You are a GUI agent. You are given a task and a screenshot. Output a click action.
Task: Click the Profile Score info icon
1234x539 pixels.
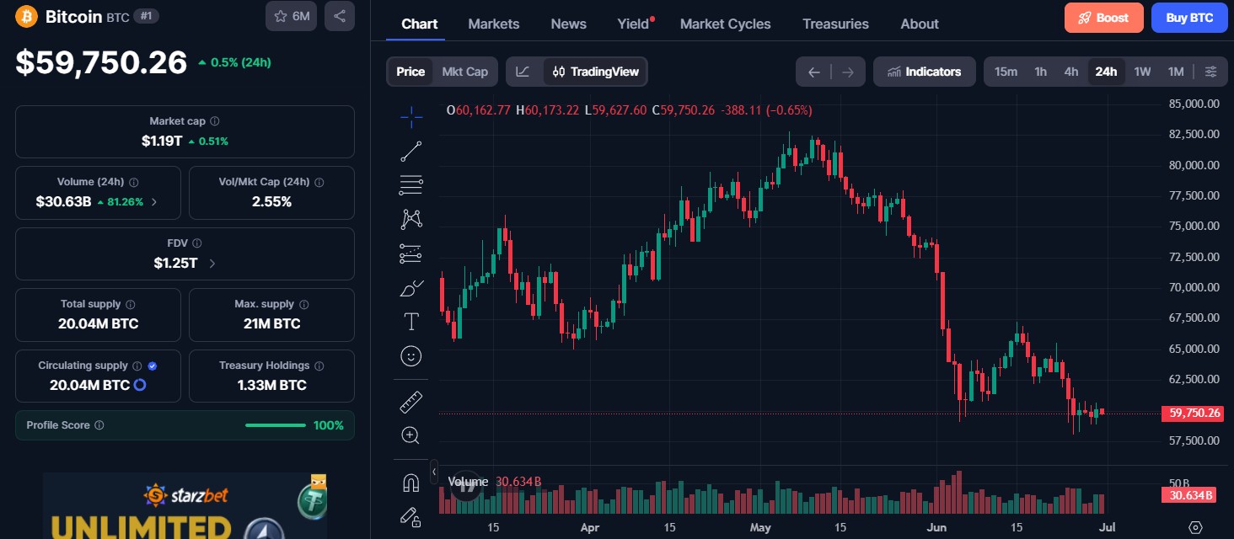pyautogui.click(x=99, y=425)
